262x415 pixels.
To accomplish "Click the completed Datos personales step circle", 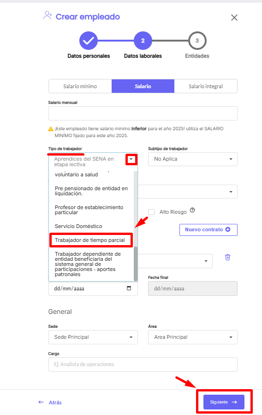I will [89, 41].
